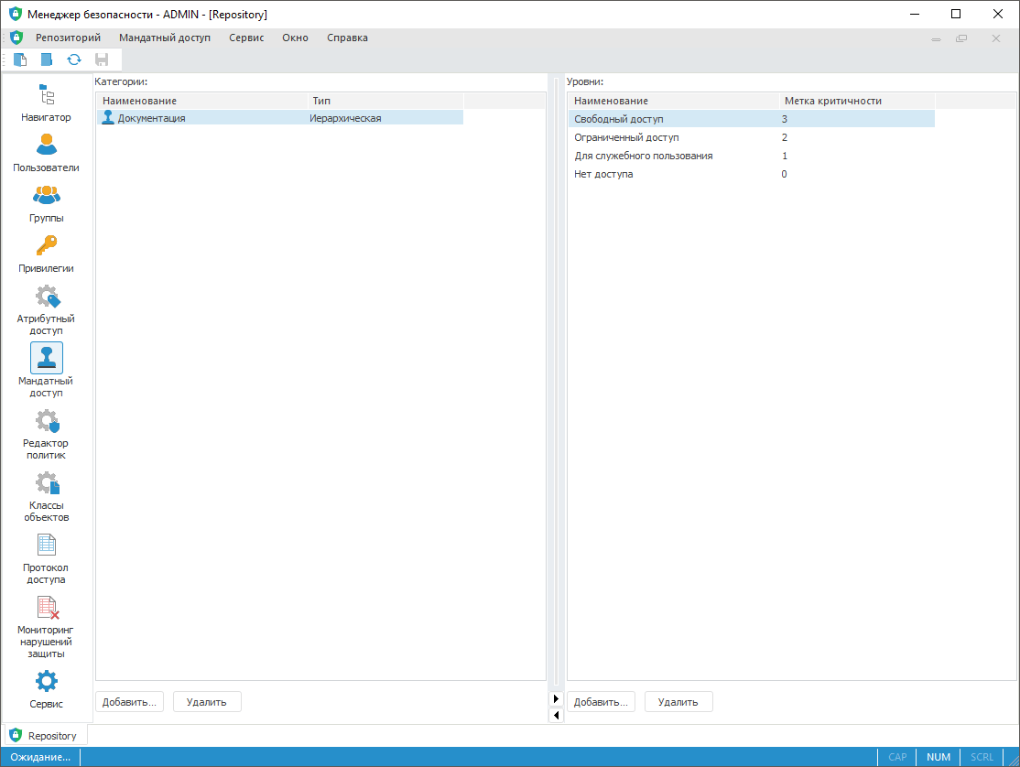Click Удалить under Категории list
This screenshot has width=1020, height=767.
point(207,702)
